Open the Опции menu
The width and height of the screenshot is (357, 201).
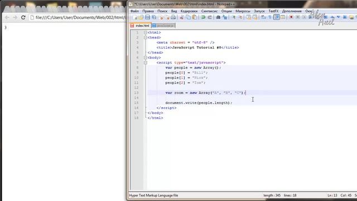pyautogui.click(x=226, y=11)
